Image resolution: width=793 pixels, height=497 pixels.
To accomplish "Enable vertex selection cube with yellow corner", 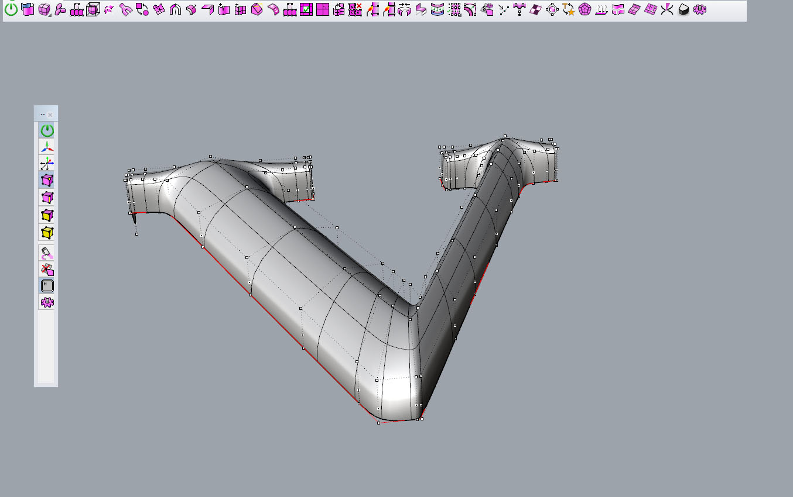I will point(47,181).
